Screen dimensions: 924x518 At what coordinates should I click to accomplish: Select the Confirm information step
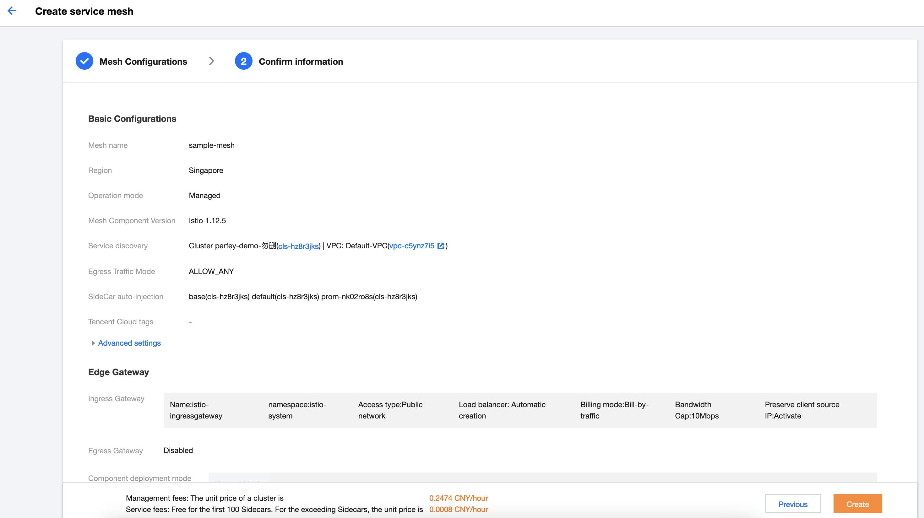click(x=301, y=61)
